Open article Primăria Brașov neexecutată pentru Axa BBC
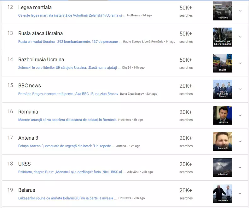 click(68, 94)
